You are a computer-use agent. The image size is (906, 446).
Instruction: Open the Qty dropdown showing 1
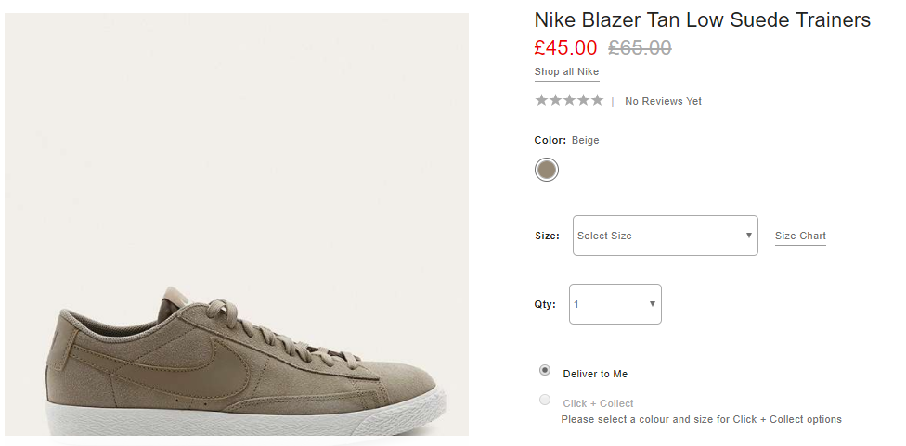point(615,304)
